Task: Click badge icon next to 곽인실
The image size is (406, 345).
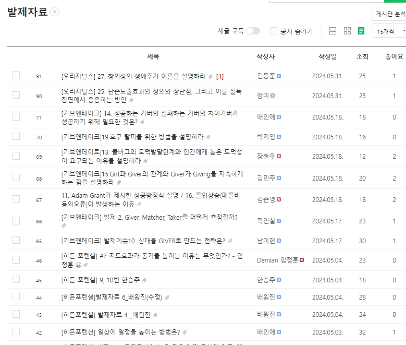Action: [279, 221]
